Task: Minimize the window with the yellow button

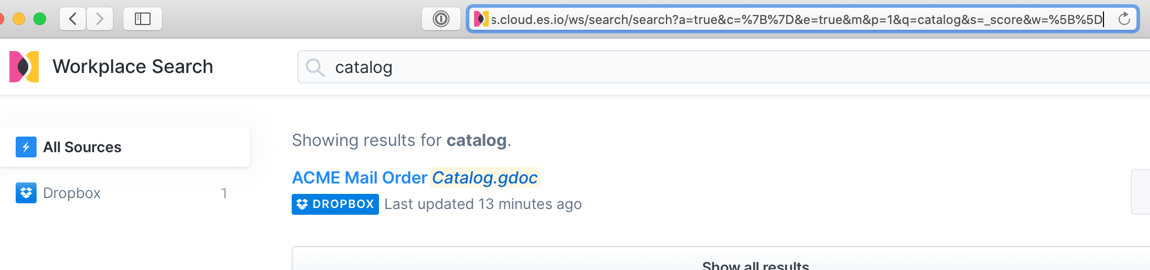Action: [19, 19]
